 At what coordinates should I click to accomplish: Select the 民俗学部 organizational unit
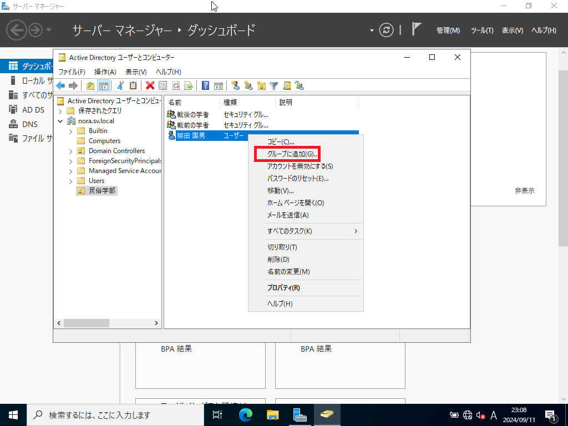(102, 191)
